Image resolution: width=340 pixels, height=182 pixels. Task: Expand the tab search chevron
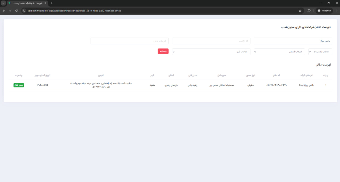[x=3, y=3]
